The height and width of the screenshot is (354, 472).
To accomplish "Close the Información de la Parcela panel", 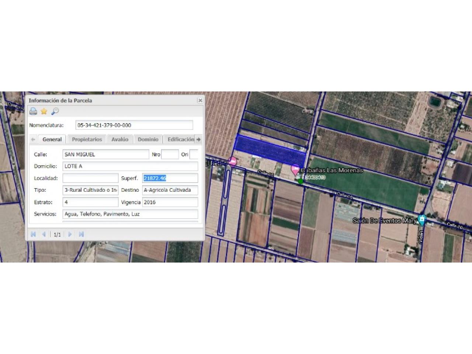I will tap(200, 100).
